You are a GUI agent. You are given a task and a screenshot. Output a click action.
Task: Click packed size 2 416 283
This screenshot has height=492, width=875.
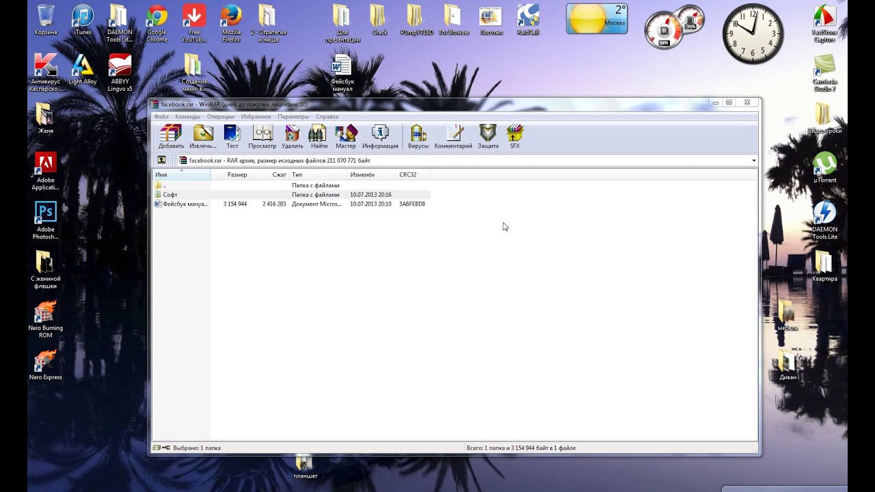[274, 204]
